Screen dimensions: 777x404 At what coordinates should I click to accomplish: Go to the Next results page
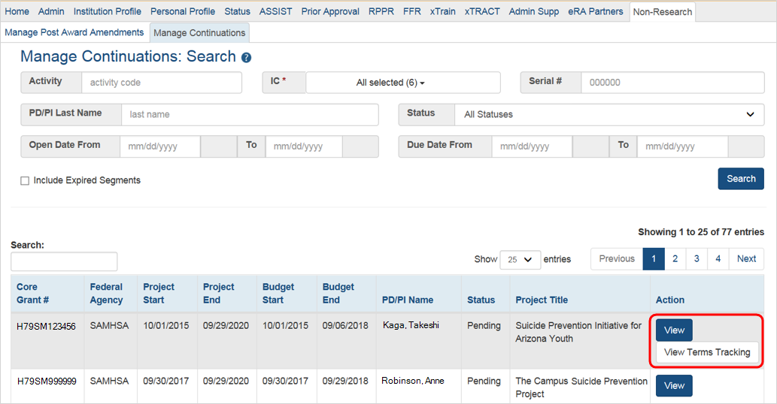coord(746,259)
